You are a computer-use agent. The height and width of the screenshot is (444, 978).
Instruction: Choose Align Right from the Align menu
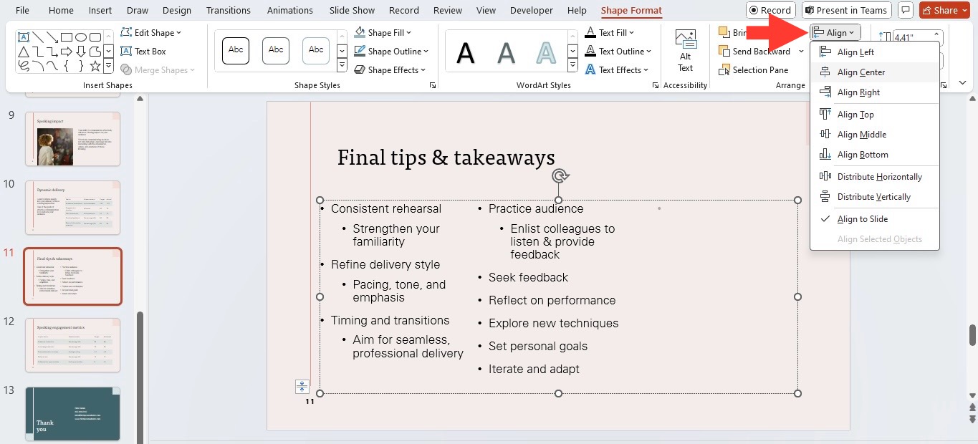click(874, 92)
